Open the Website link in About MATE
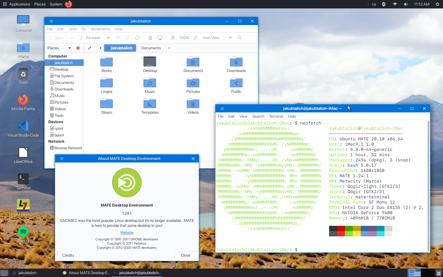The height and width of the screenshot is (277, 443). (x=127, y=233)
